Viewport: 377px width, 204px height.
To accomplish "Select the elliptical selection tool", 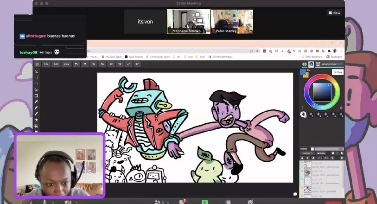I will [36, 83].
